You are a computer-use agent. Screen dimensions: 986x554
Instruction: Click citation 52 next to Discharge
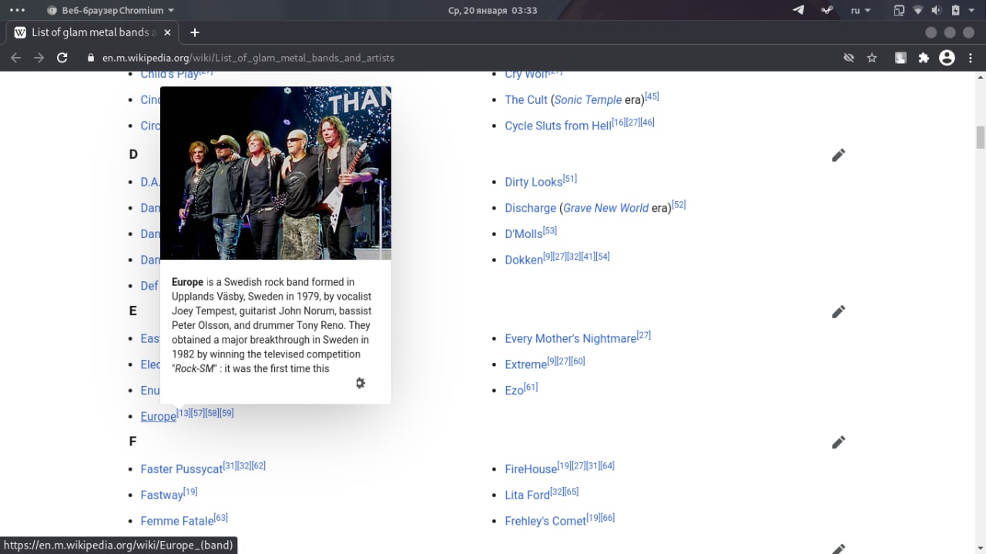pyautogui.click(x=679, y=205)
